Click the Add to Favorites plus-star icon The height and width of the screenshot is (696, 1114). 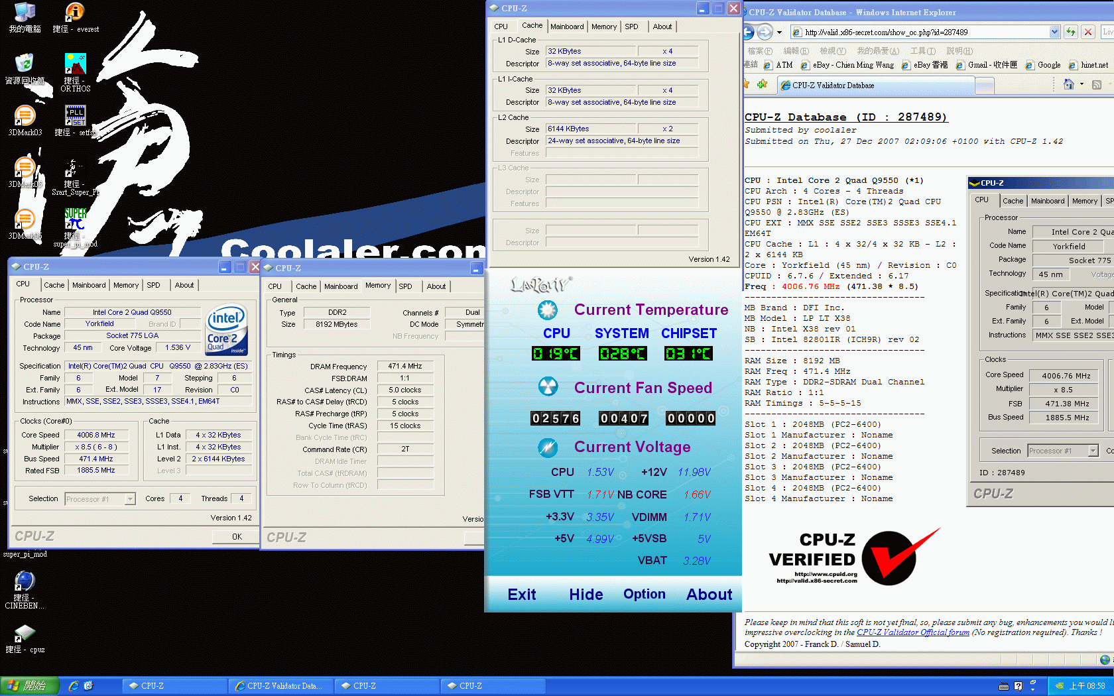[763, 84]
